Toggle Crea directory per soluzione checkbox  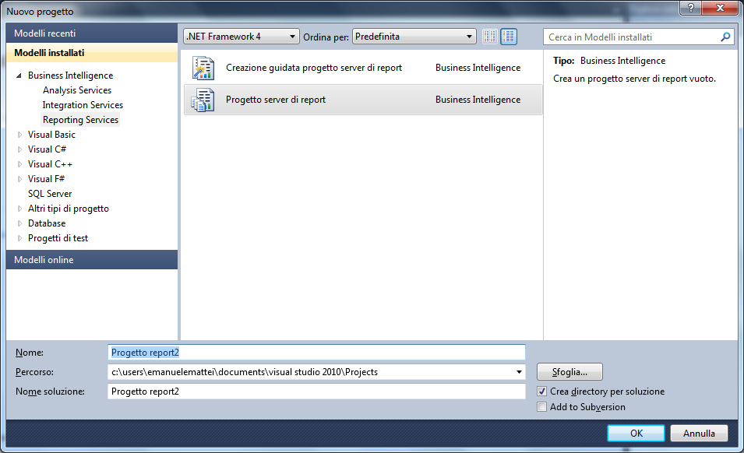(542, 392)
